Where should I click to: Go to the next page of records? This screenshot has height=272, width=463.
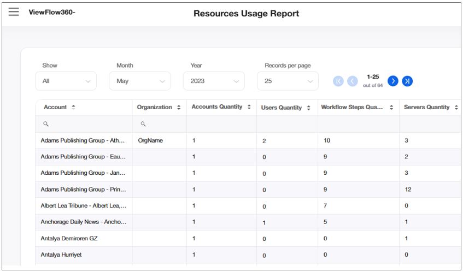392,81
